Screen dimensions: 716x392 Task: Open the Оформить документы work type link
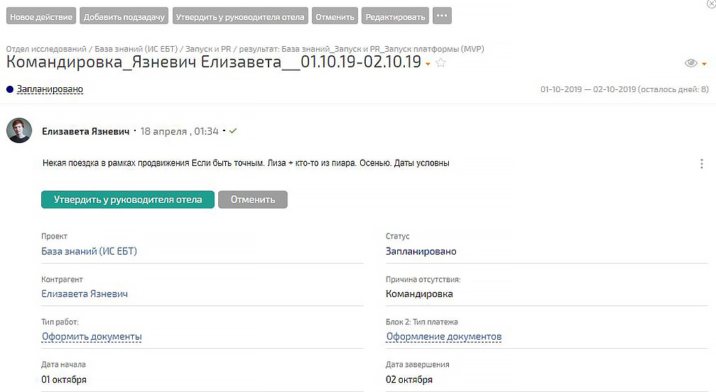92,337
